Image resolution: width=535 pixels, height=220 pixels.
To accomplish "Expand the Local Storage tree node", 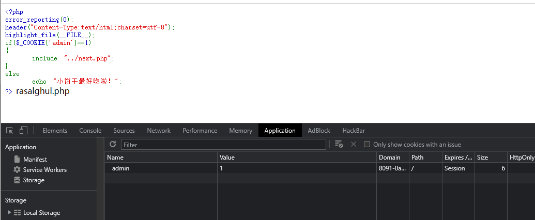I will [9, 212].
